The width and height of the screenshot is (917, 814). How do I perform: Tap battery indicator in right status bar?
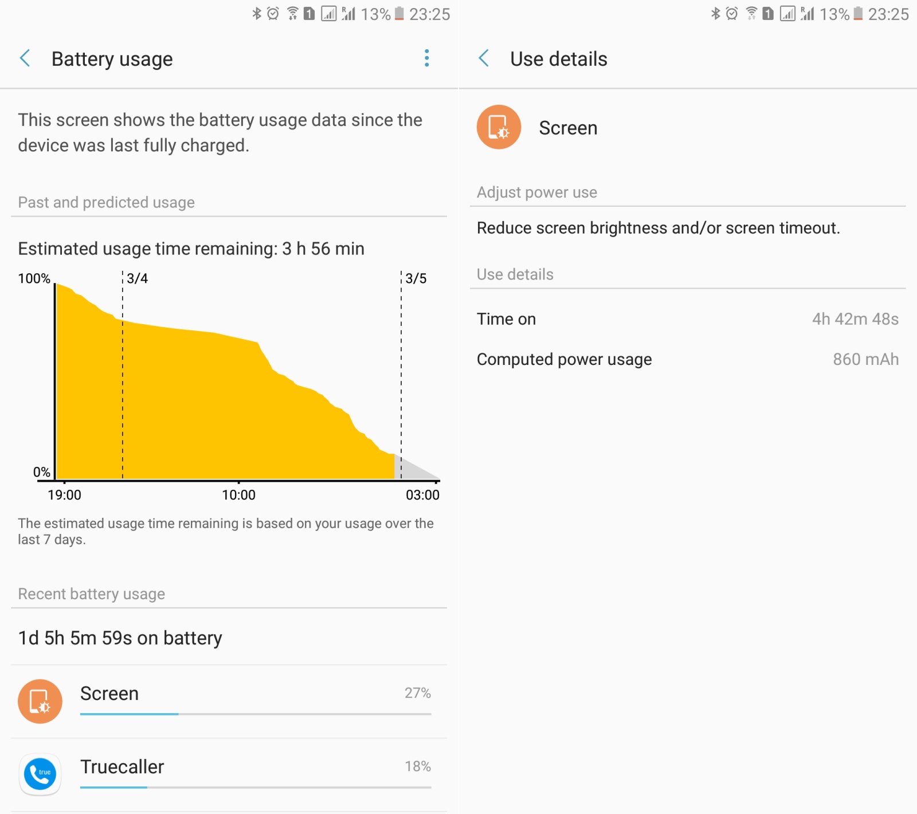coord(858,13)
